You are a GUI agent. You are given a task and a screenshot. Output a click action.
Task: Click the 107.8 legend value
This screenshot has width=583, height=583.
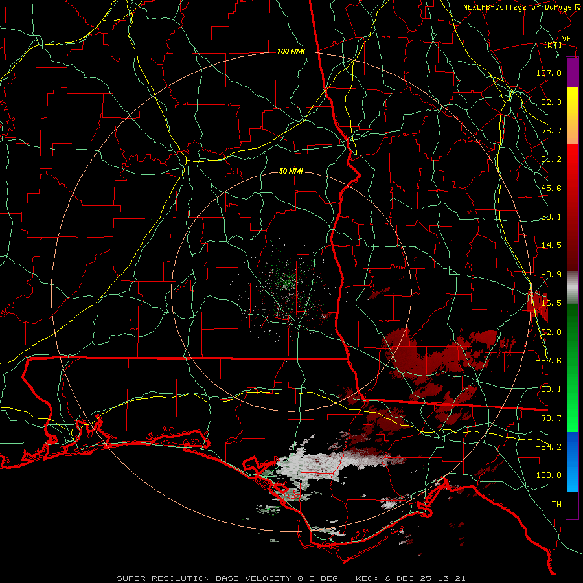(x=549, y=73)
